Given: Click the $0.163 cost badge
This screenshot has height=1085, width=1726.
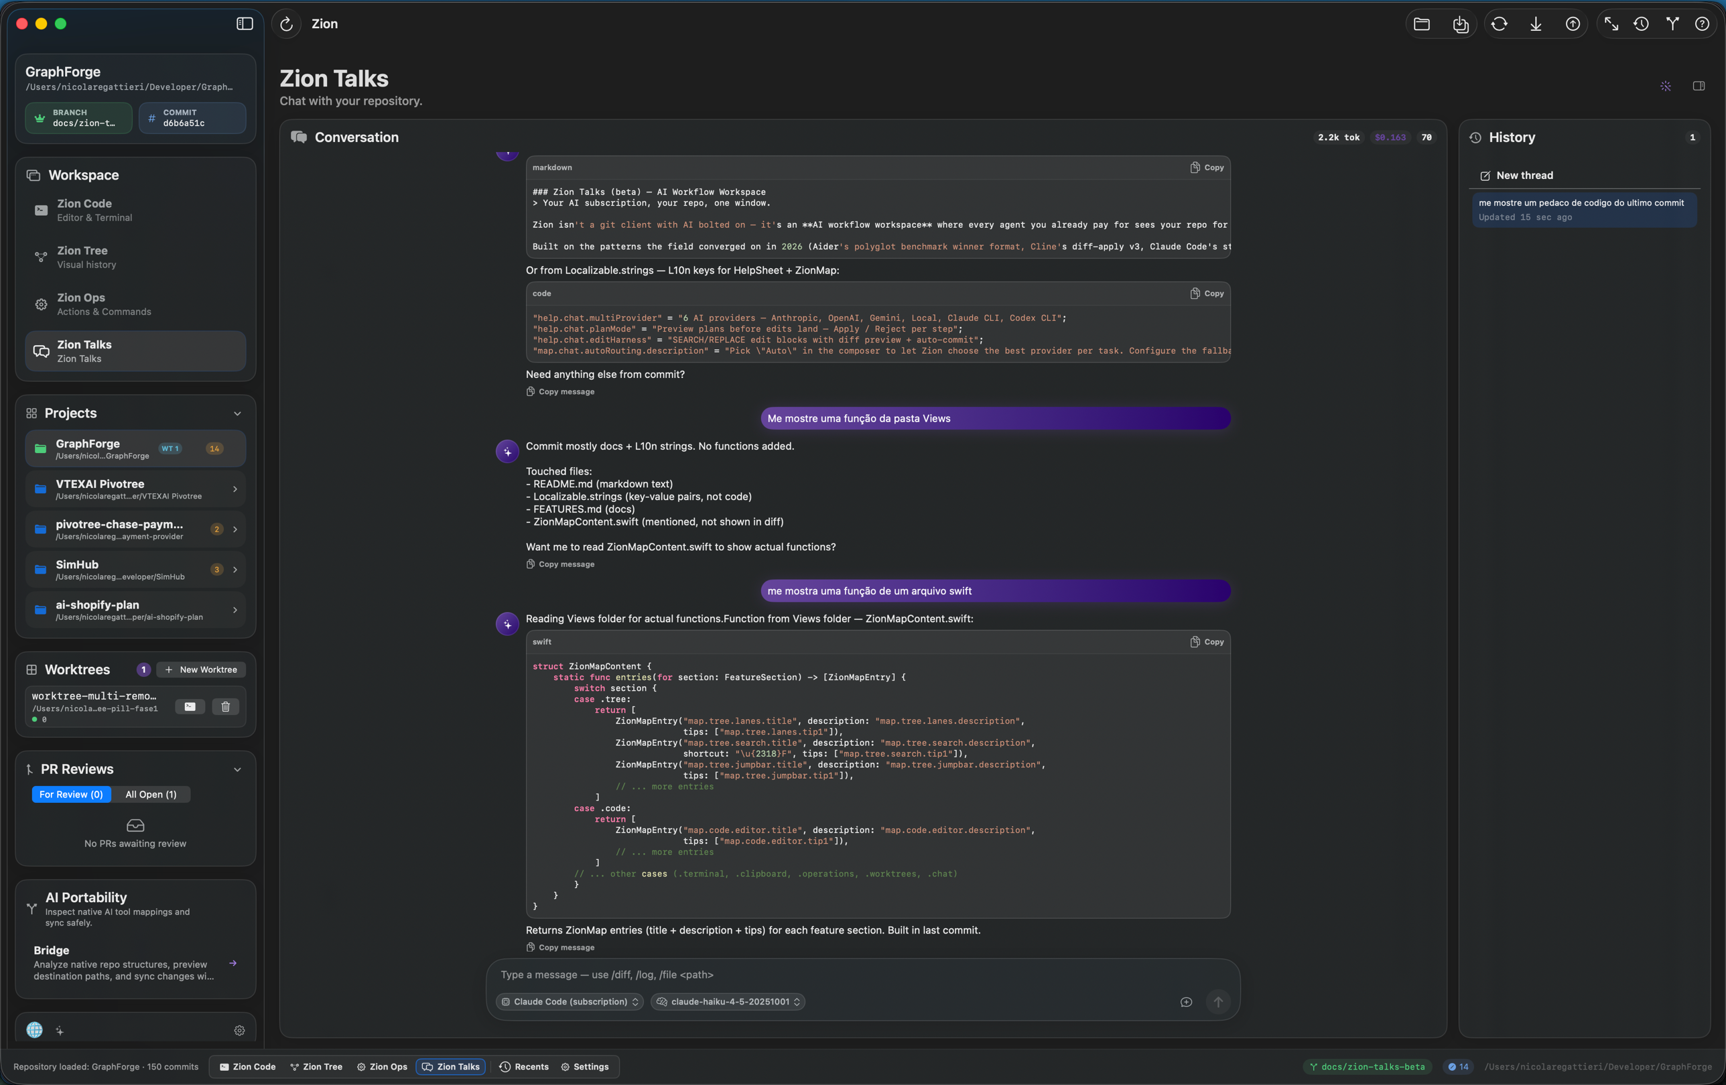Looking at the screenshot, I should pyautogui.click(x=1390, y=137).
